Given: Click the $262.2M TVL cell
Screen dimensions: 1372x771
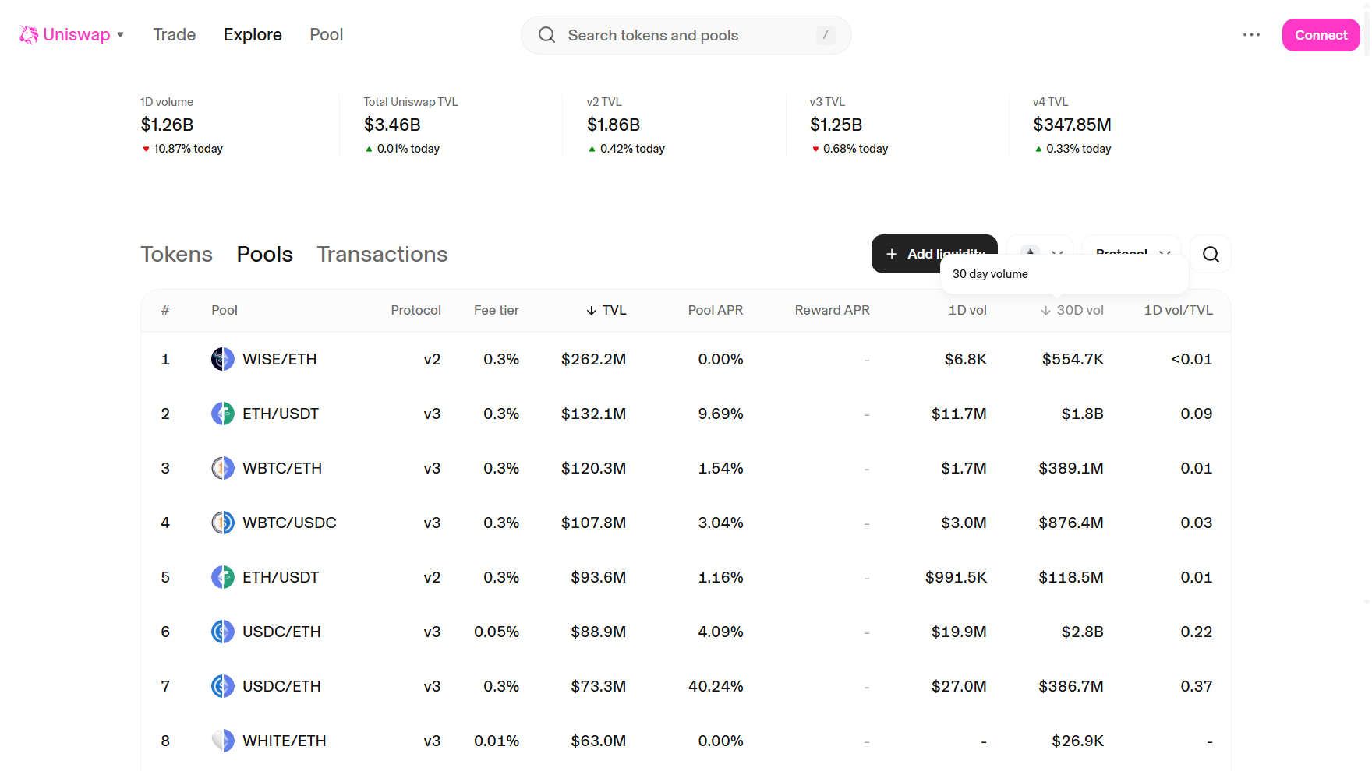Looking at the screenshot, I should [x=593, y=359].
